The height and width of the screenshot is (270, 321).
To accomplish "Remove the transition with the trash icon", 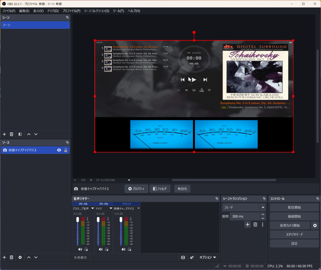I will click(x=255, y=225).
